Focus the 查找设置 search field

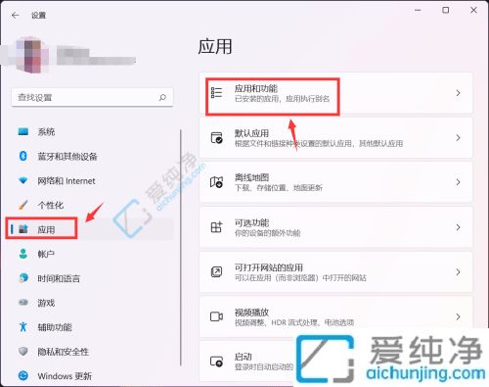92,97
